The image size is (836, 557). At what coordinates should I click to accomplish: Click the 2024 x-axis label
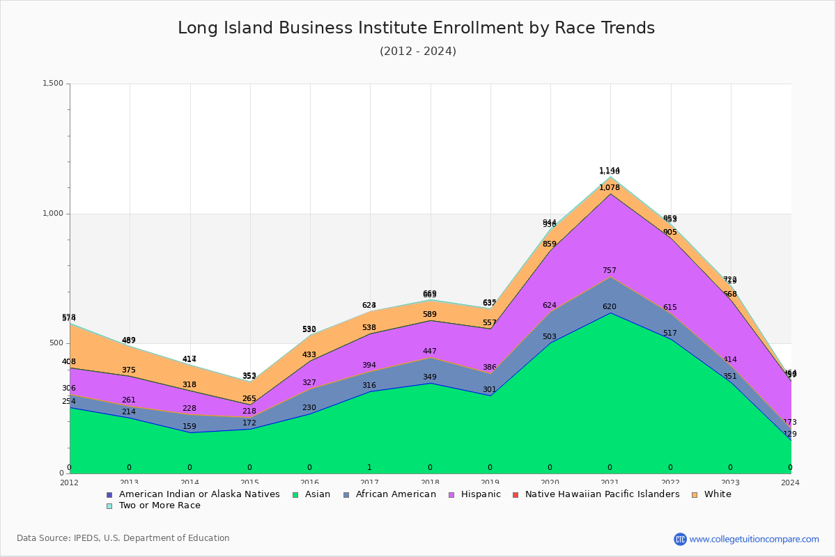790,483
